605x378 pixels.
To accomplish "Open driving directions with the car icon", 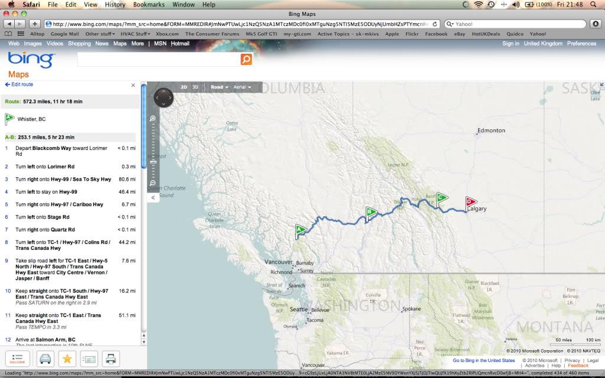I will [x=45, y=359].
